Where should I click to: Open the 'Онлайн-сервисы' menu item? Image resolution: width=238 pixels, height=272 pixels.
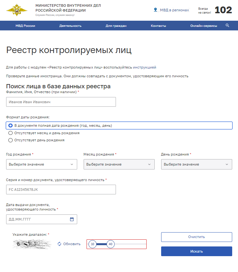[x=203, y=26]
